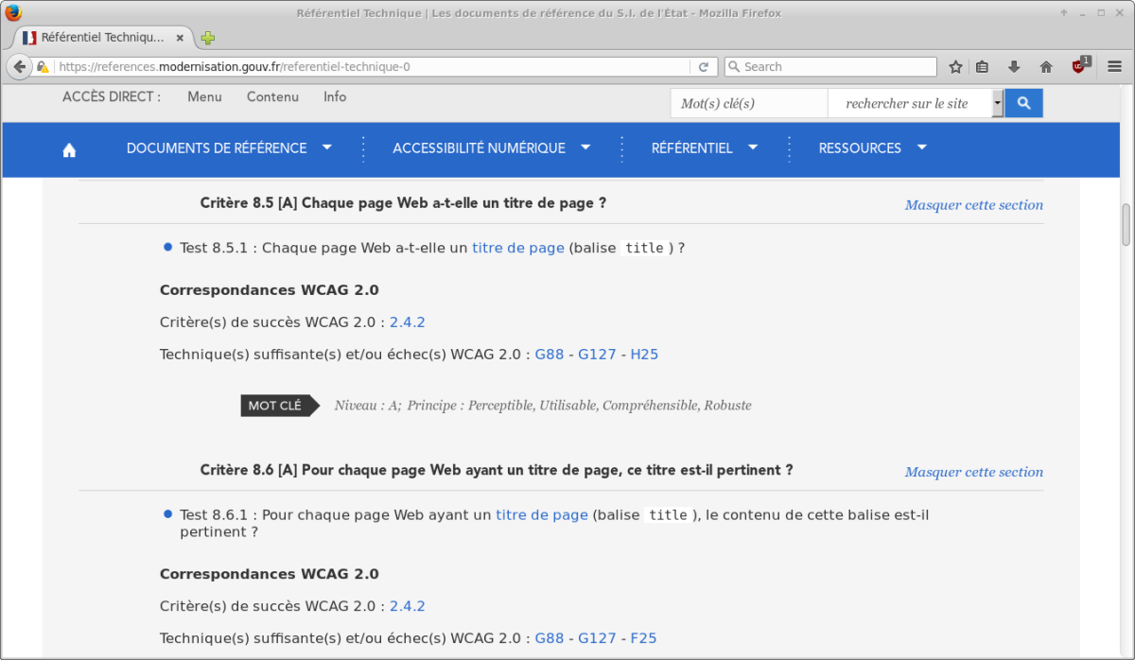1135x660 pixels.
Task: Go to the browser home page
Action: pos(1044,66)
